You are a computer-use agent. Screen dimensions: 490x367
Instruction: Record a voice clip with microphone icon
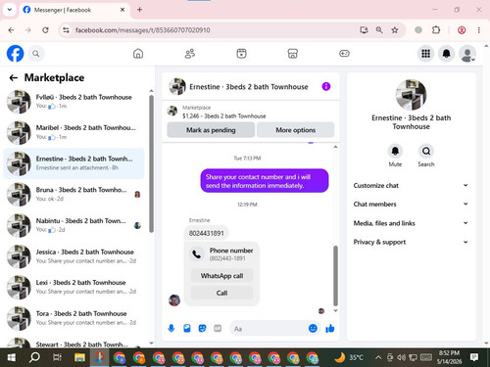(171, 328)
